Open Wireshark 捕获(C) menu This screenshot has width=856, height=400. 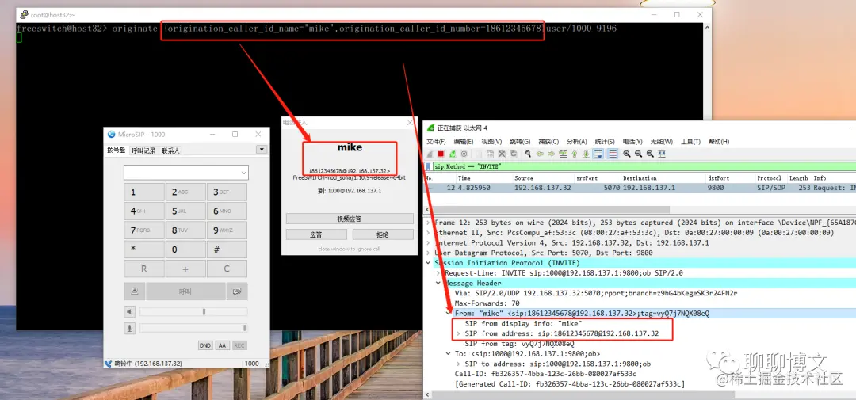tap(548, 141)
